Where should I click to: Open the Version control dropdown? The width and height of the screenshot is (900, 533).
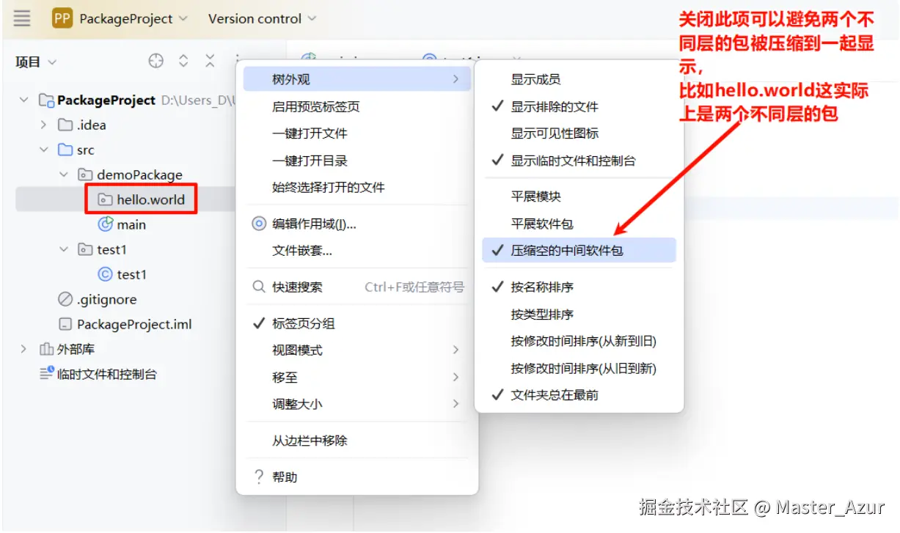coord(262,19)
